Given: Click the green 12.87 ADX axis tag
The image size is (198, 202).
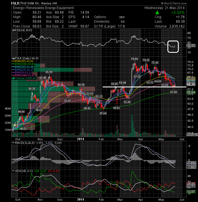Looking at the screenshot, I should point(191,192).
